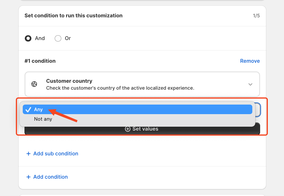The width and height of the screenshot is (284, 196).
Task: Click the focused select box behind the menu
Action: click(258, 110)
